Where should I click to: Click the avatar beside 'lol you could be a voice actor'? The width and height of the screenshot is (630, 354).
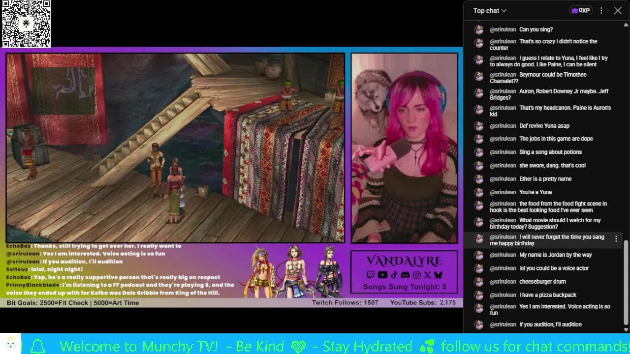click(x=478, y=268)
